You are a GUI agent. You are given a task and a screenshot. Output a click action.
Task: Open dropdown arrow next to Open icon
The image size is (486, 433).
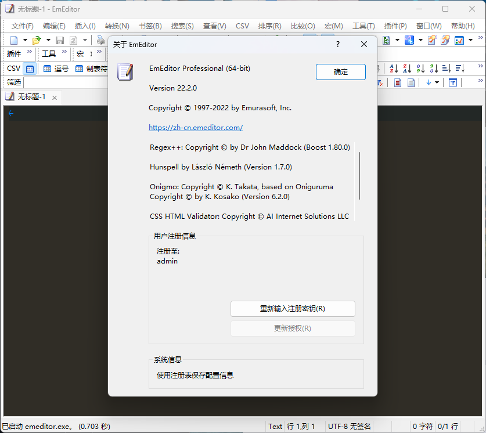(48, 40)
